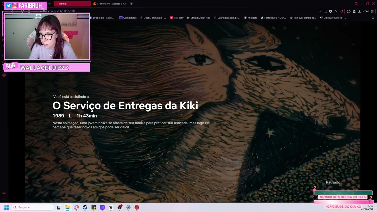This screenshot has height=212, width=377.
Task: Click the send/flow arrow icon in toolbar
Action: pos(336,11)
